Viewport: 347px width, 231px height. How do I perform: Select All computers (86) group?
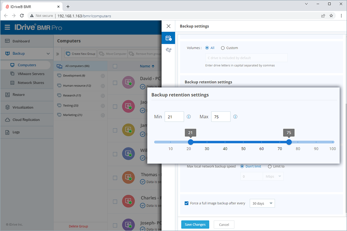pos(81,66)
